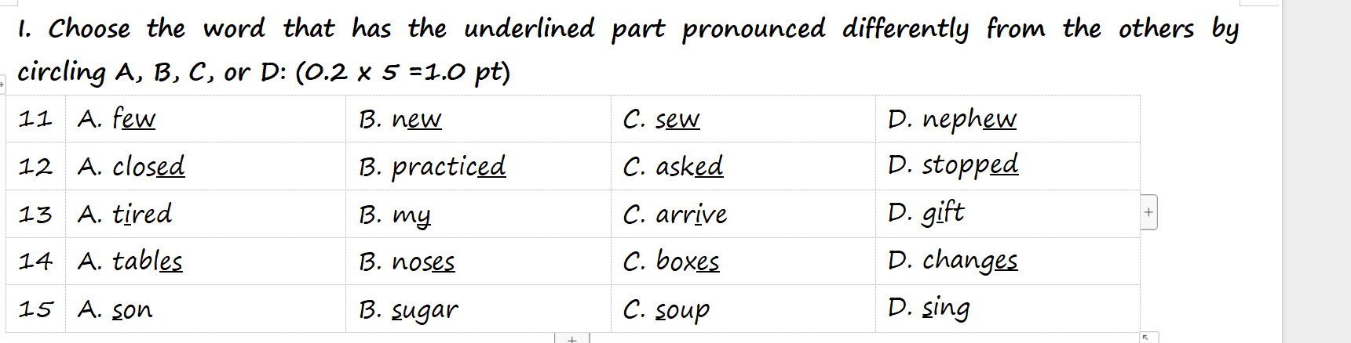Image resolution: width=1351 pixels, height=343 pixels.
Task: Click the word "tired" in row 13
Action: click(142, 214)
